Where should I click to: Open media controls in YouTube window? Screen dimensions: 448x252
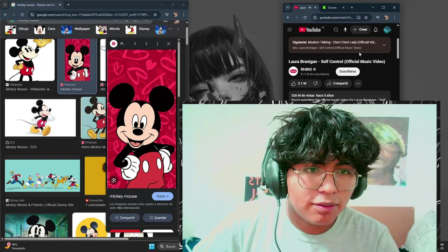[x=378, y=17]
